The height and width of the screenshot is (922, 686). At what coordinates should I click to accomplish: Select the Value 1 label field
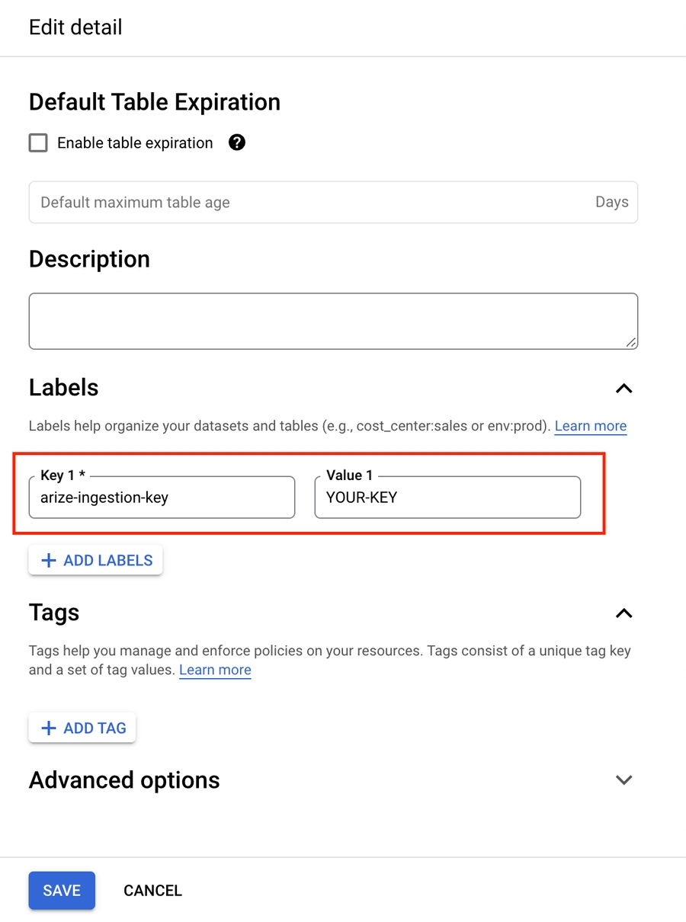447,498
